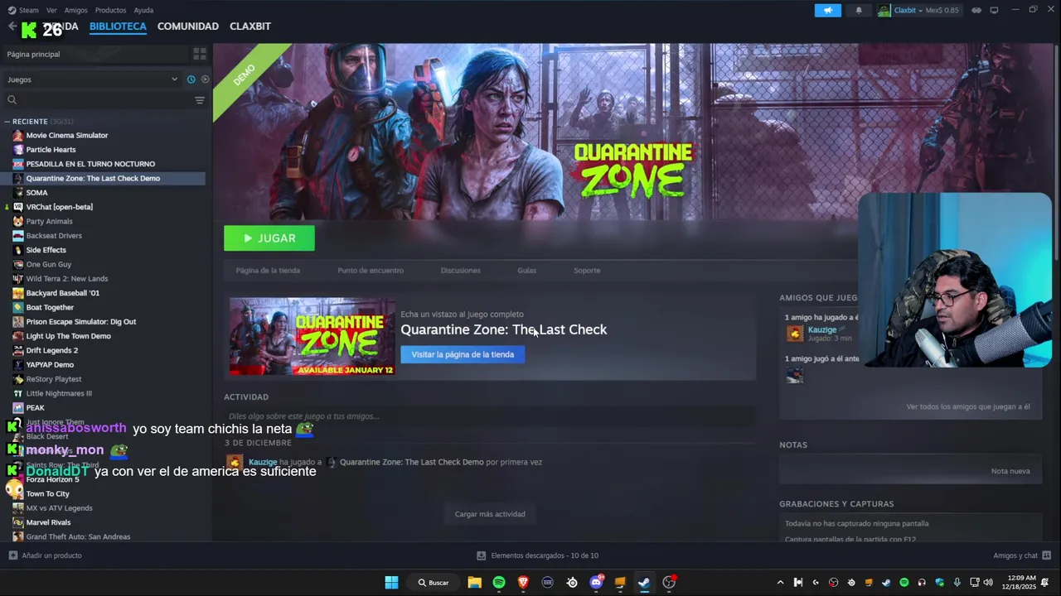Click PEAK game icon

(x=18, y=408)
